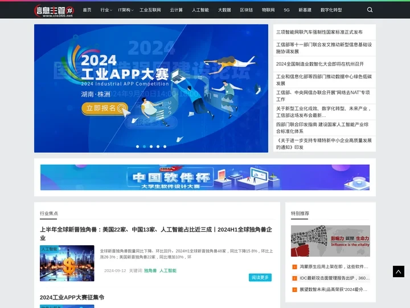The height and width of the screenshot is (308, 410).
Task: Select second carousel dot indicator
Action: (144, 147)
